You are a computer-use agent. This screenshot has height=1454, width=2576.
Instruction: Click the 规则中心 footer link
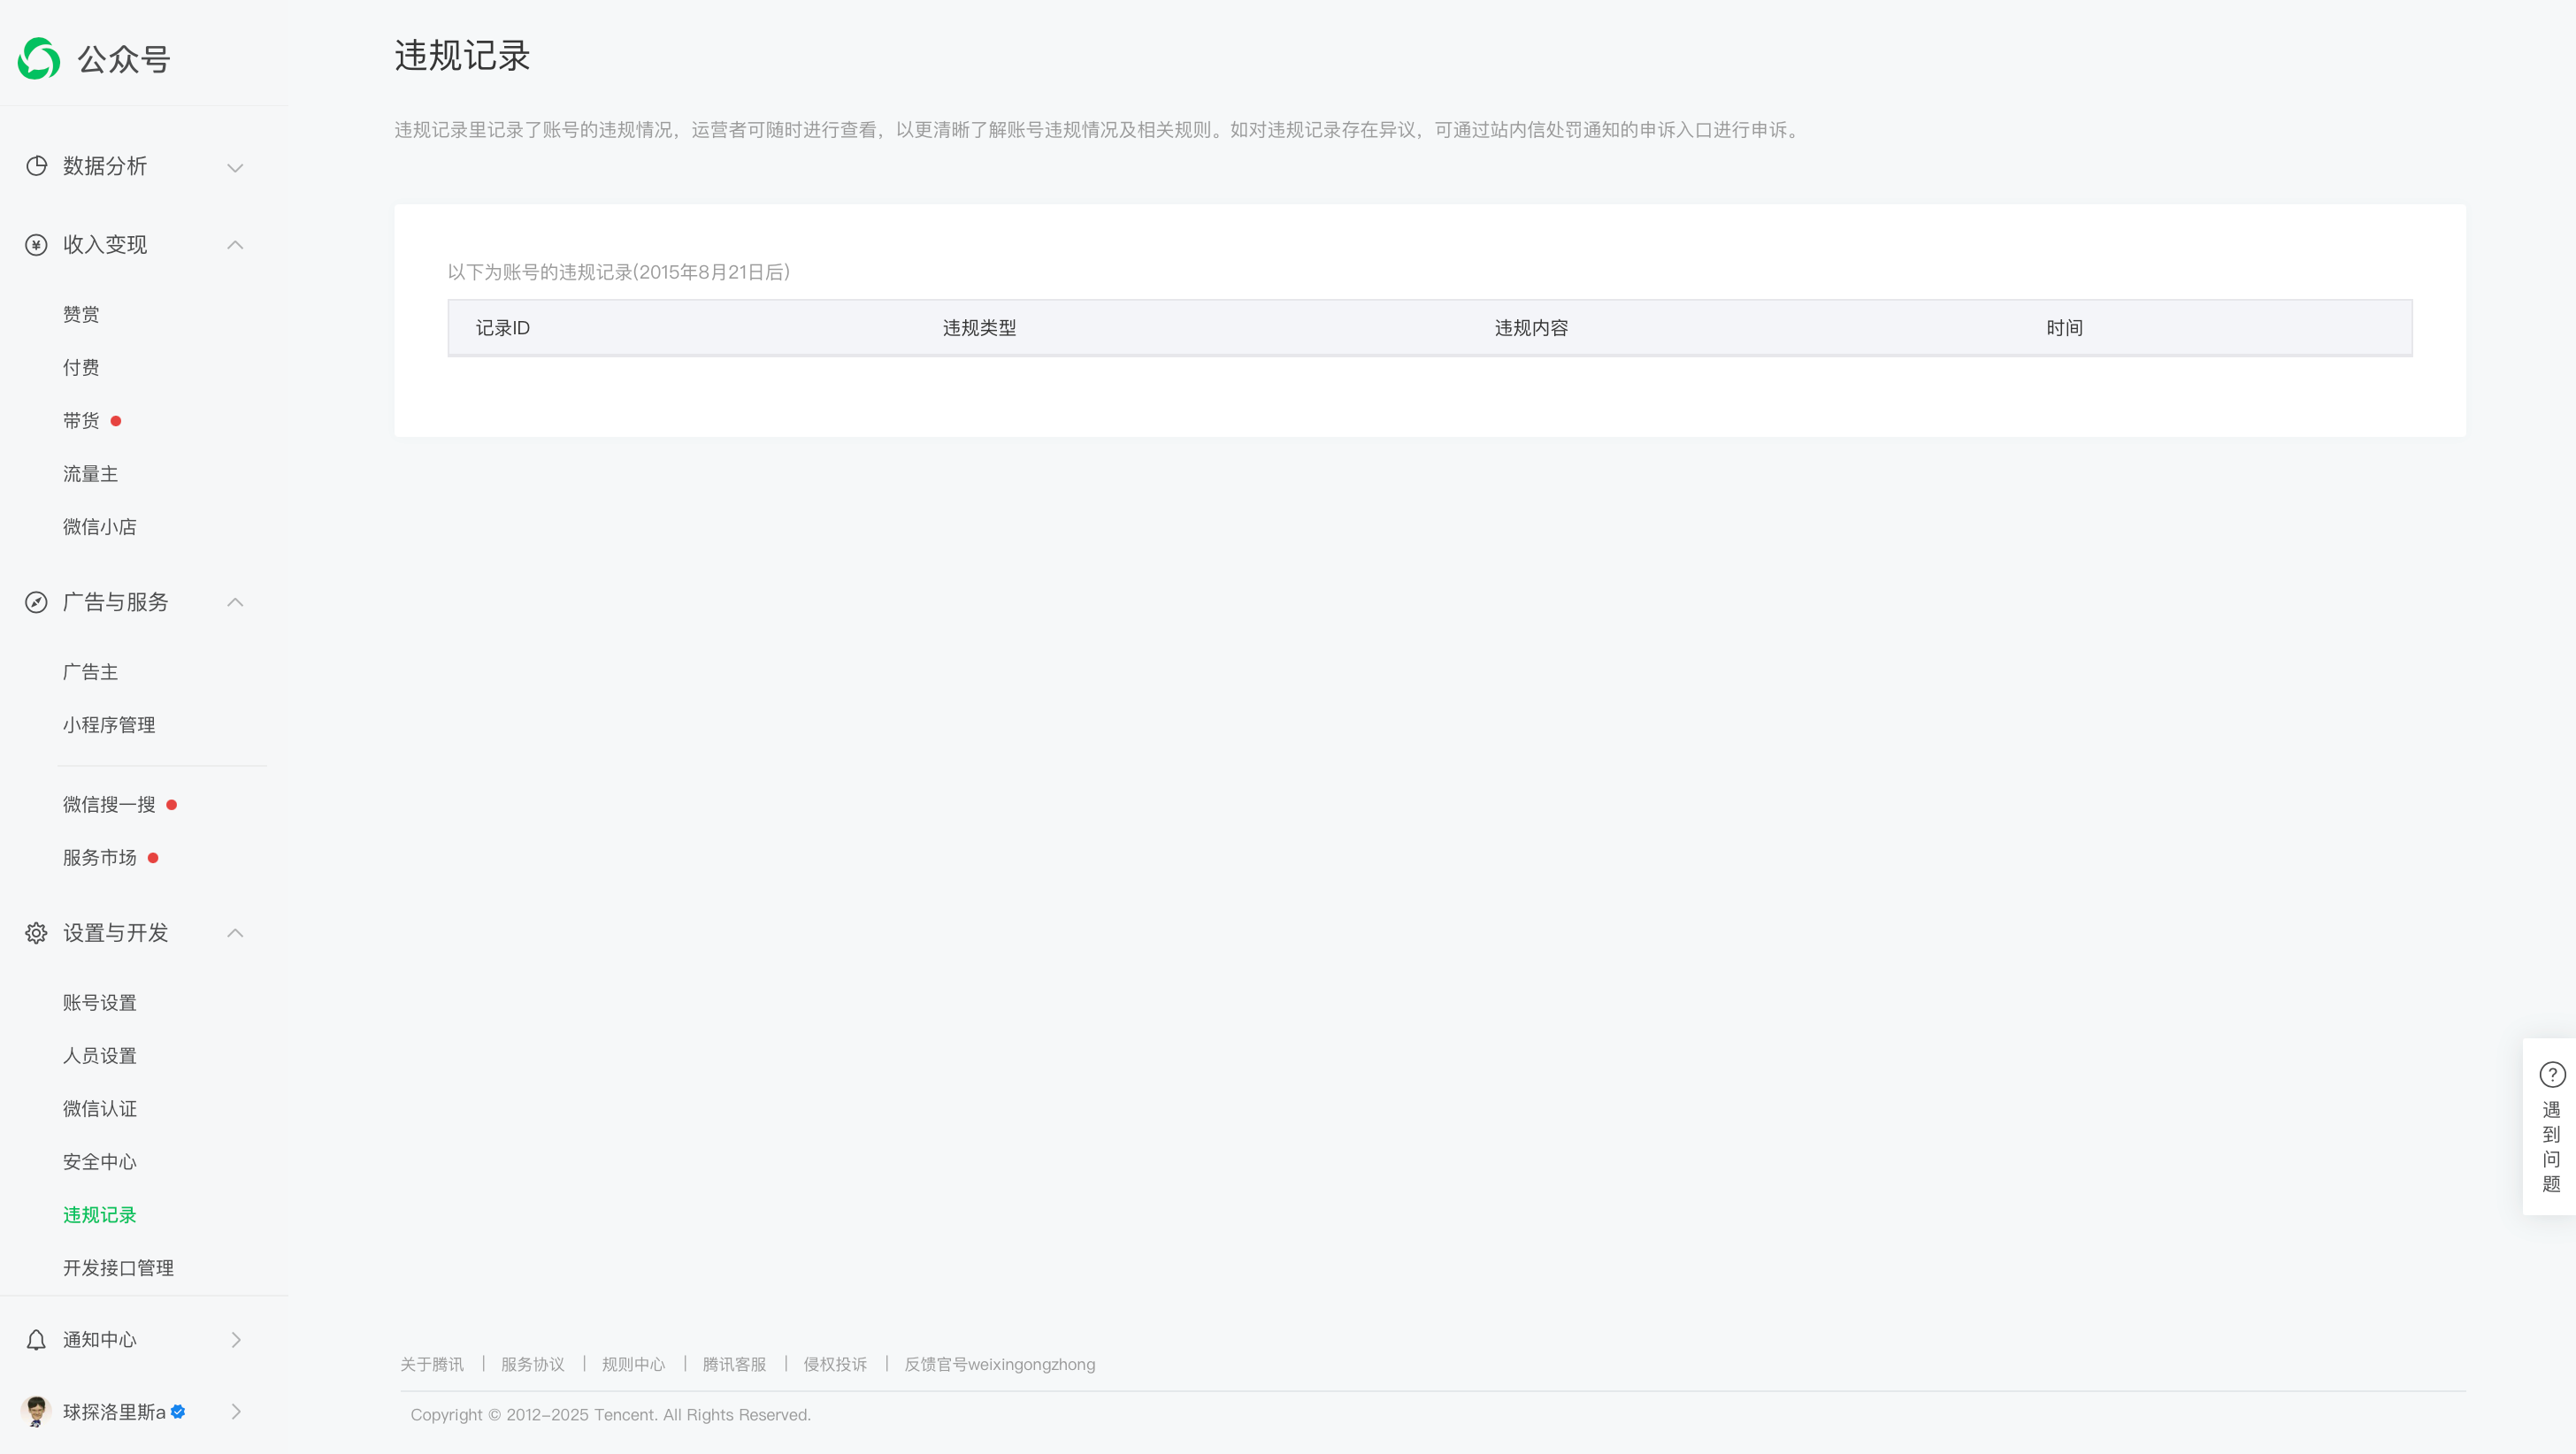[x=633, y=1364]
